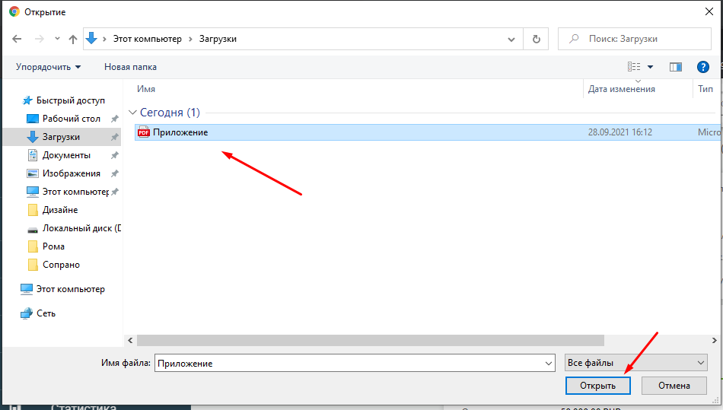Select Загрузки in the address path
The height and width of the screenshot is (410, 723).
pos(218,39)
